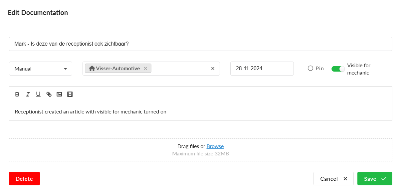This screenshot has width=401, height=193.
Task: Click the 'Maximum file size 32MB' drop zone
Action: pos(200,154)
